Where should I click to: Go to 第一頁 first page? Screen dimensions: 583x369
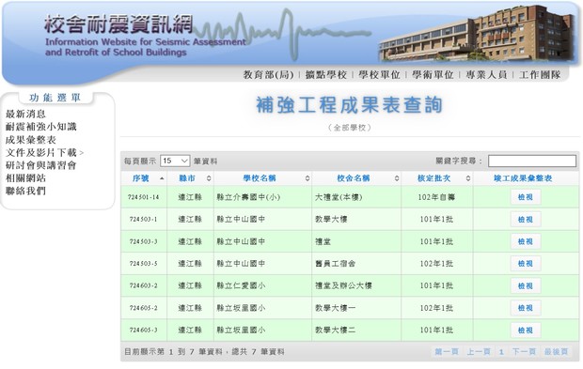coord(446,351)
